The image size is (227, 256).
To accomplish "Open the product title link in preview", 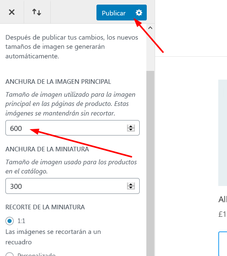I will coord(222,199).
